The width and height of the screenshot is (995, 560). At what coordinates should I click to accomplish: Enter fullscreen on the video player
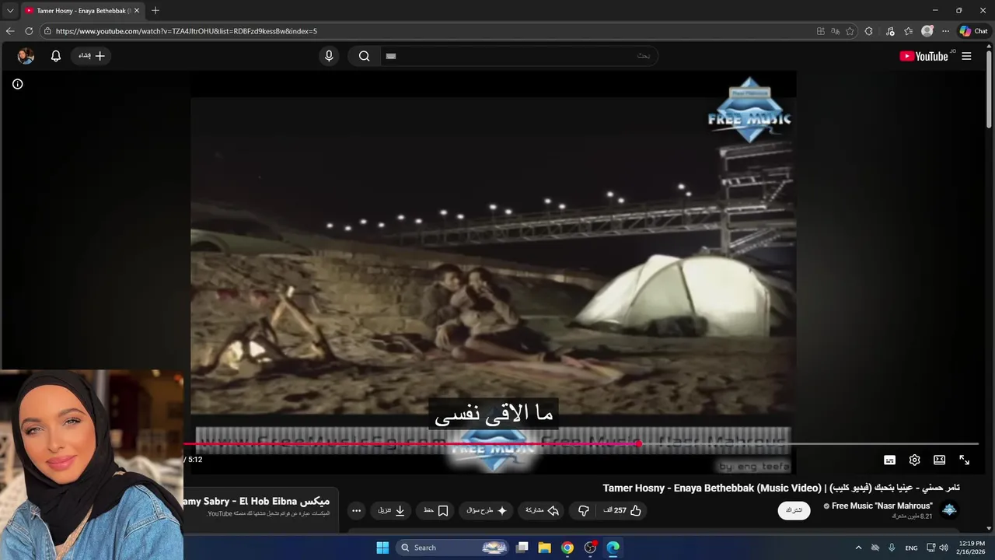click(x=964, y=460)
